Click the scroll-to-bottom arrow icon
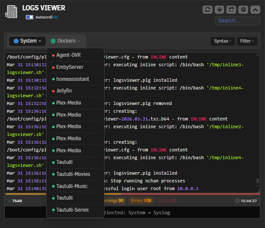This screenshot has height=228, width=265. click(219, 9)
